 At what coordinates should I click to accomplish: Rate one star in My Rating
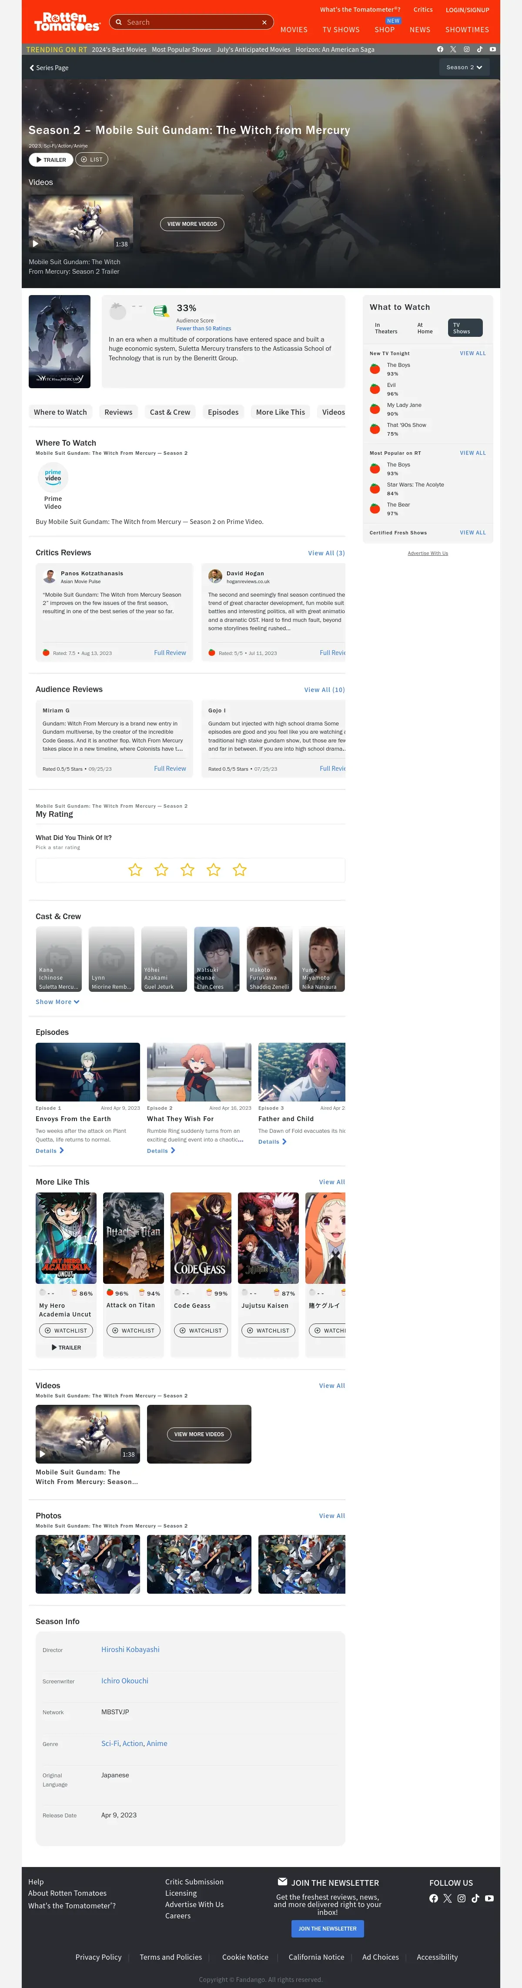pyautogui.click(x=135, y=870)
